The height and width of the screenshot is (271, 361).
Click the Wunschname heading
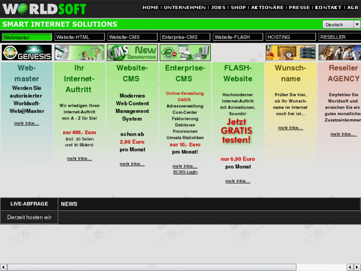[x=290, y=73]
